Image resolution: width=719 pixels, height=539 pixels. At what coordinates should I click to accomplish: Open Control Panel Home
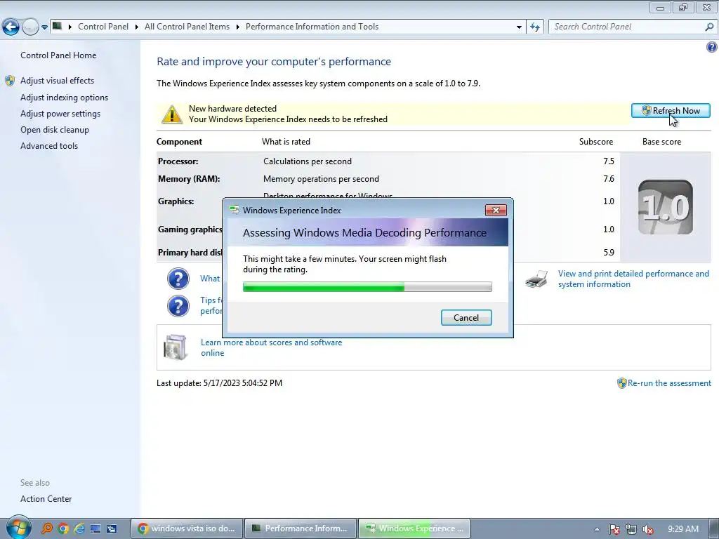click(58, 55)
